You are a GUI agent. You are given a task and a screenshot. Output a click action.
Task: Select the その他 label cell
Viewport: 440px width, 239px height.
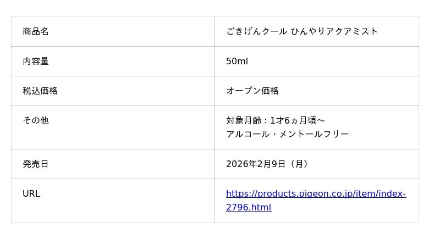(x=36, y=120)
